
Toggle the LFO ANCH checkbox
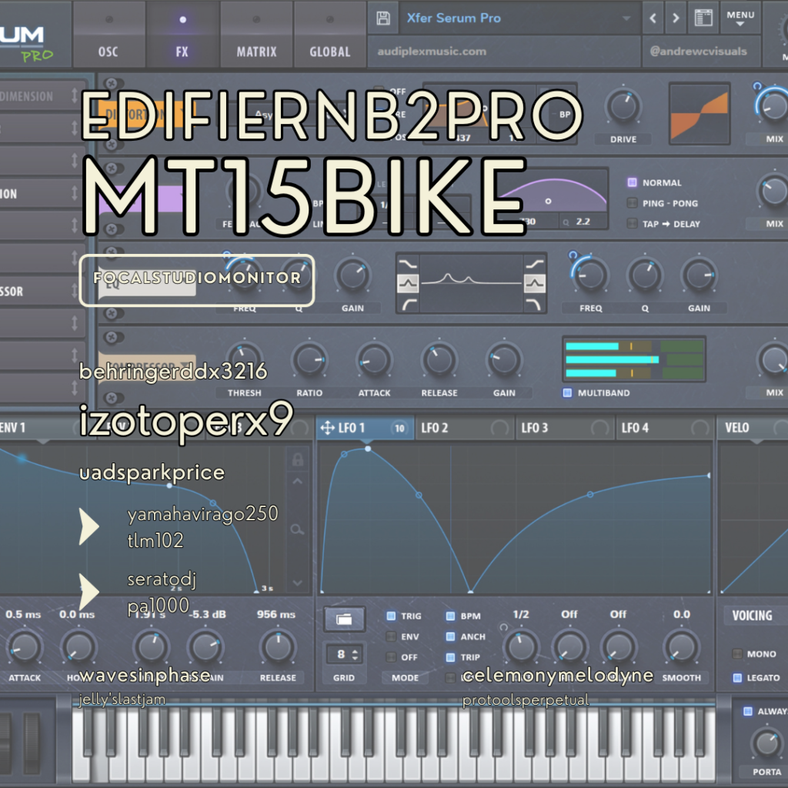point(451,636)
